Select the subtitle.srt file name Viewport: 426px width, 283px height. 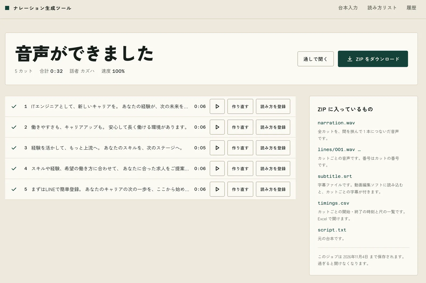point(335,176)
